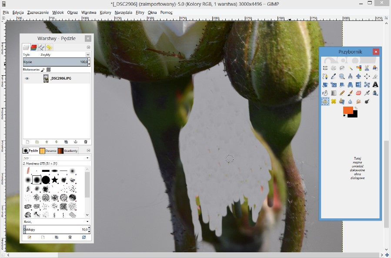Click the orange foreground color swatch
Image resolution: width=391 pixels, height=258 pixels.
[348, 110]
